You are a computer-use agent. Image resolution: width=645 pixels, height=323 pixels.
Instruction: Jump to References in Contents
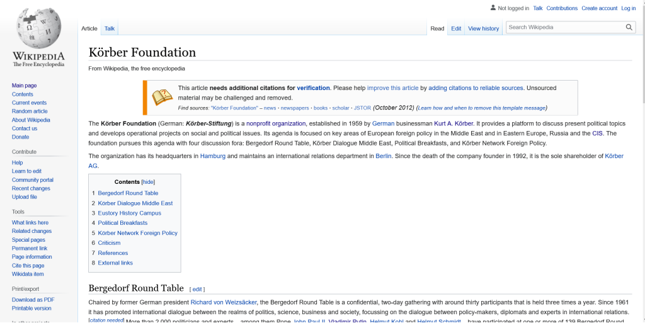pyautogui.click(x=113, y=252)
